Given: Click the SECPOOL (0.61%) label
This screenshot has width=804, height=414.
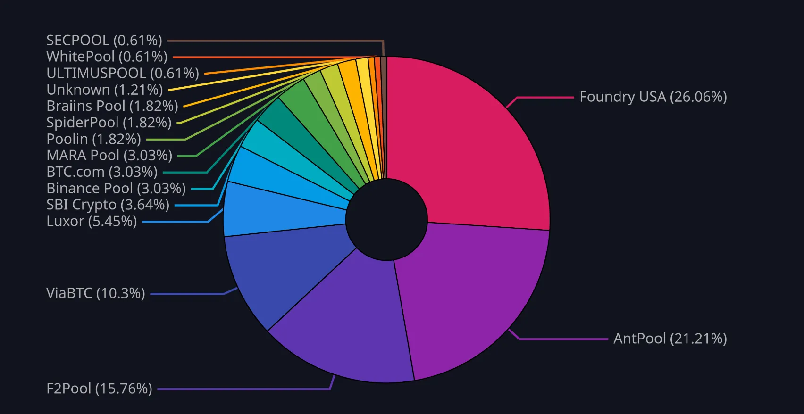Looking at the screenshot, I should point(104,41).
